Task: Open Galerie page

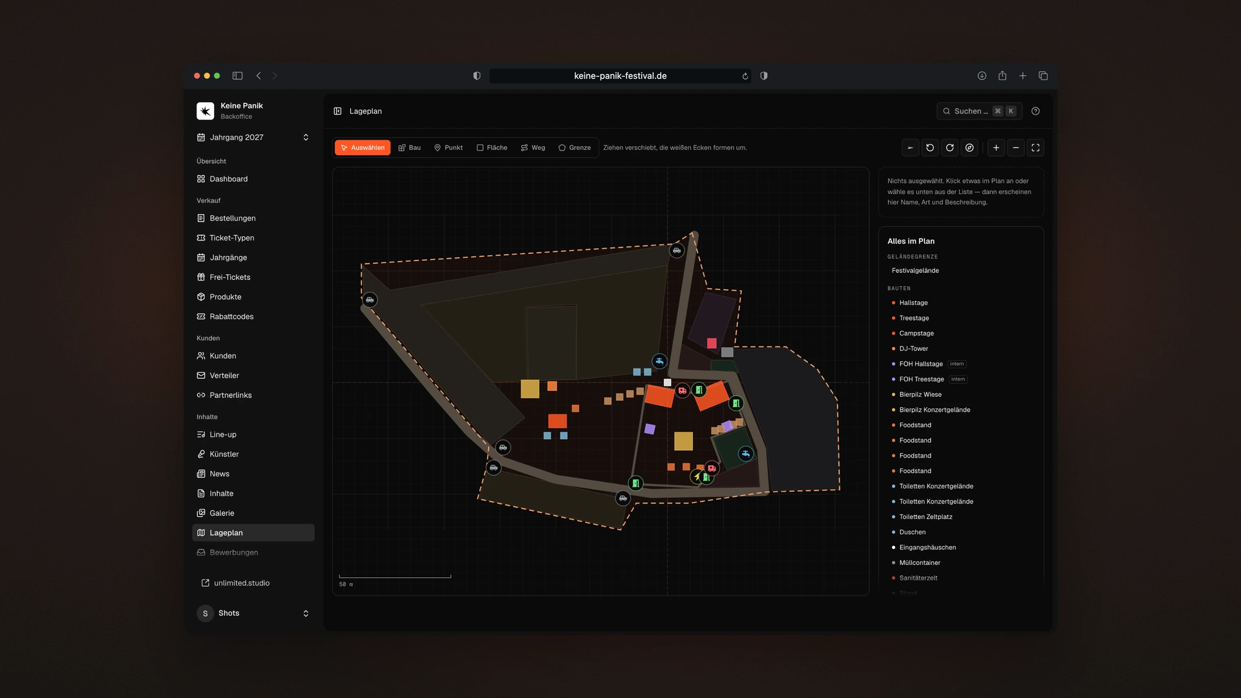Action: pyautogui.click(x=253, y=513)
